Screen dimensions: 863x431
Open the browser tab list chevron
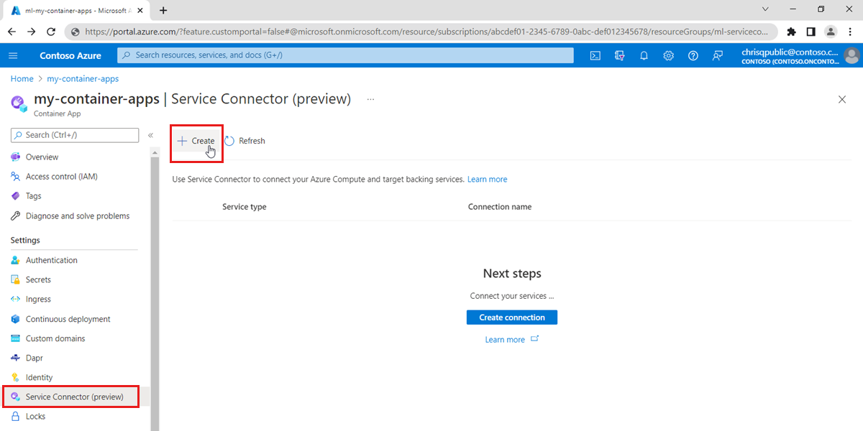click(764, 10)
